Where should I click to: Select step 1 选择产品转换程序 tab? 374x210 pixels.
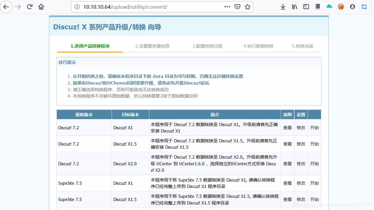tap(90, 46)
